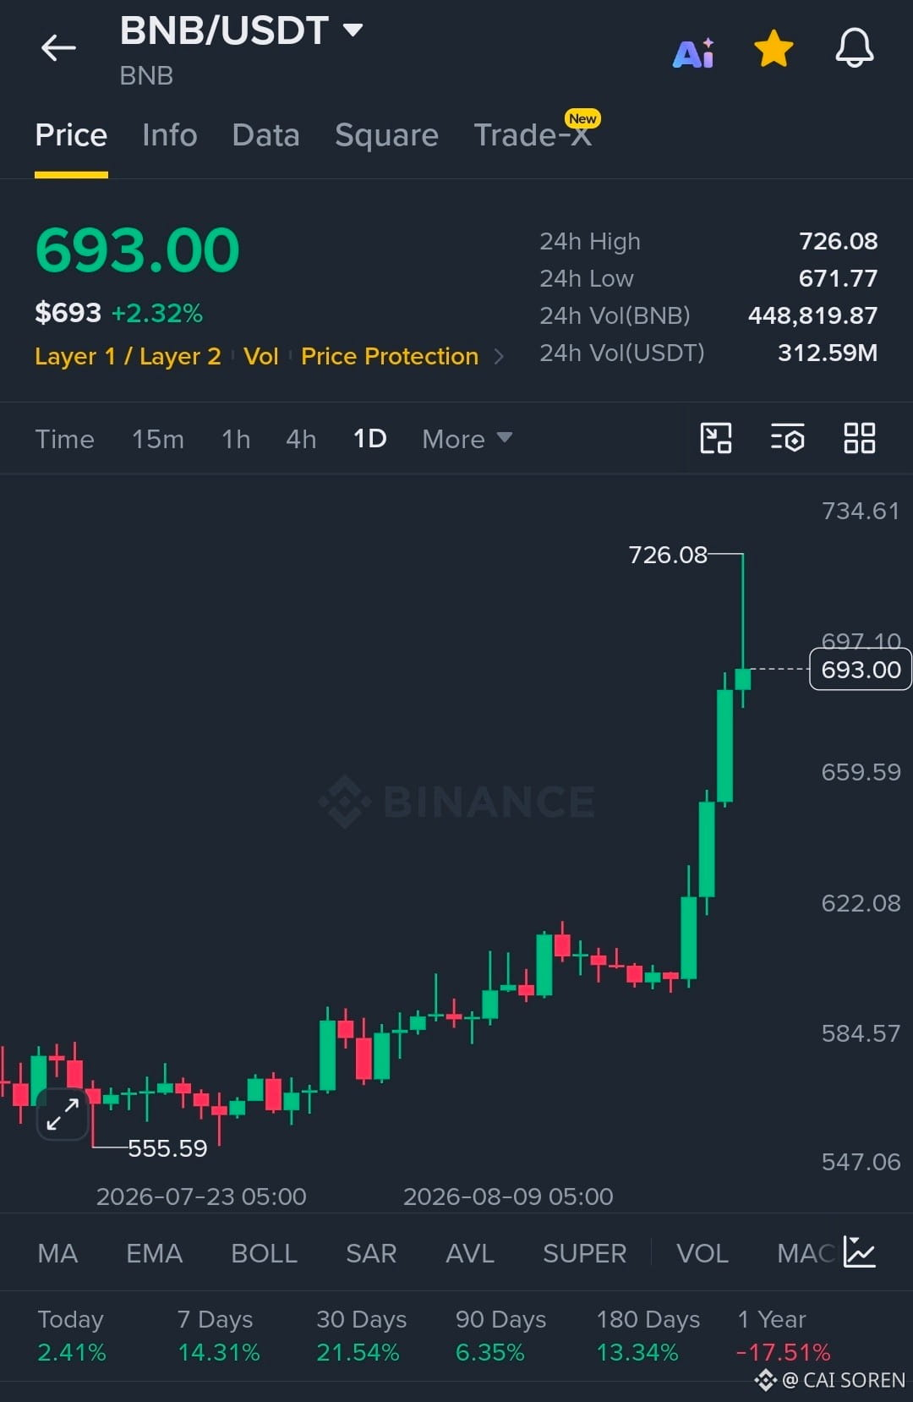Image resolution: width=913 pixels, height=1402 pixels.
Task: Open the indicator chart-line icon
Action: (860, 1252)
